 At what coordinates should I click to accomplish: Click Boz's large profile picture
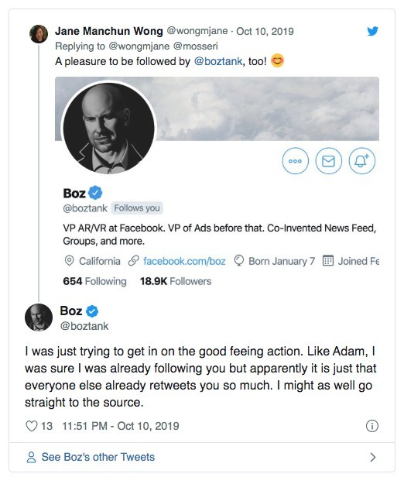[109, 128]
